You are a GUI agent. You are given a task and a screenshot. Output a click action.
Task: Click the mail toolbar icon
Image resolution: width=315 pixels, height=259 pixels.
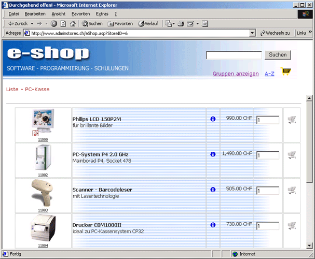[169, 24]
